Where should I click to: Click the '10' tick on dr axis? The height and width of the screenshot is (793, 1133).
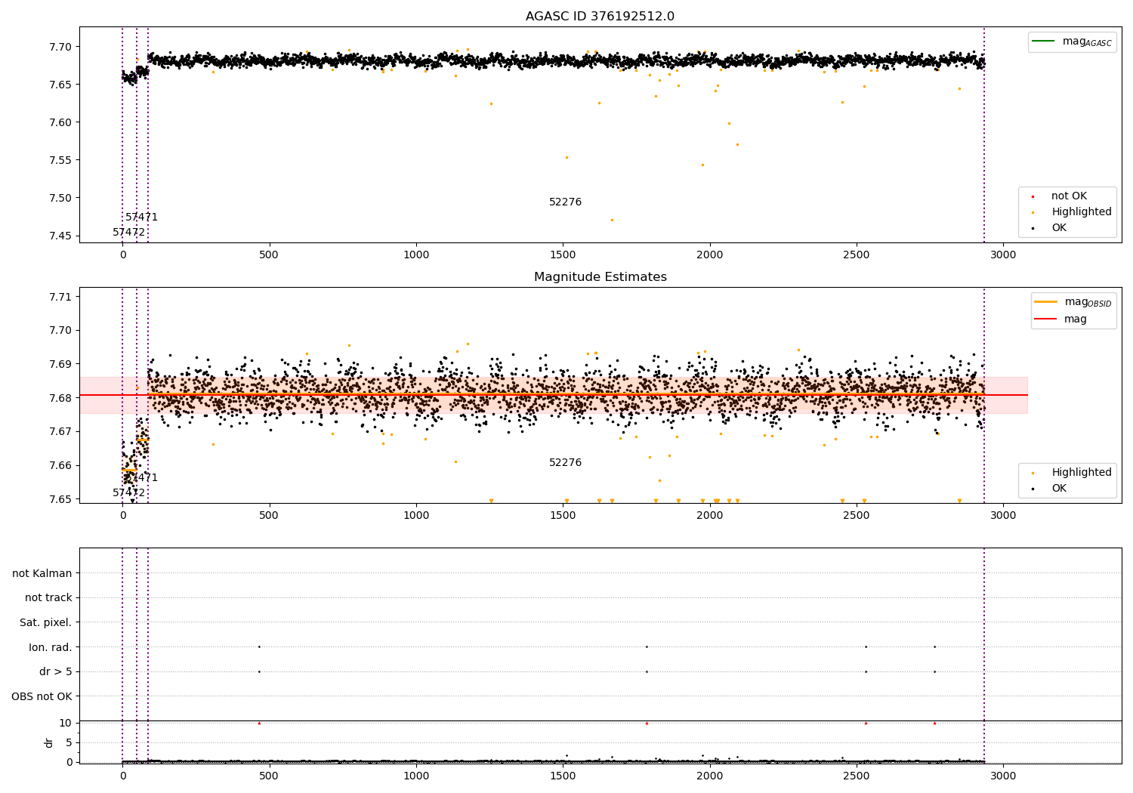(66, 724)
